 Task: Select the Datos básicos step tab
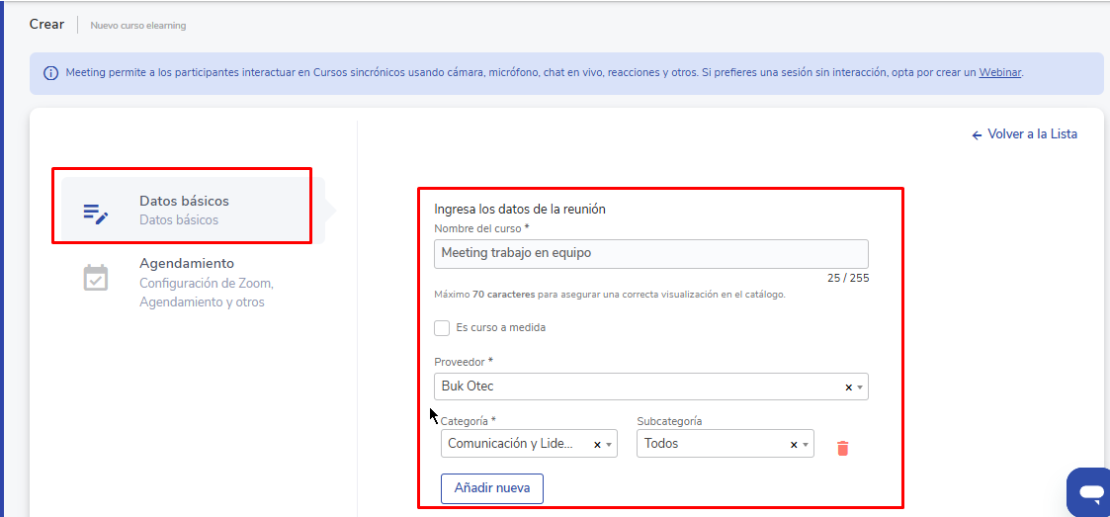[x=185, y=210]
